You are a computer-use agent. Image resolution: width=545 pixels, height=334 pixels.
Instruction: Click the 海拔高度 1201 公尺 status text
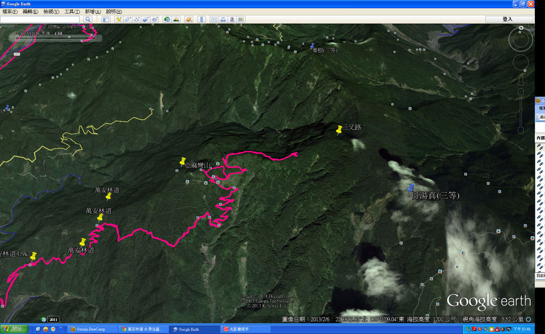click(x=431, y=319)
